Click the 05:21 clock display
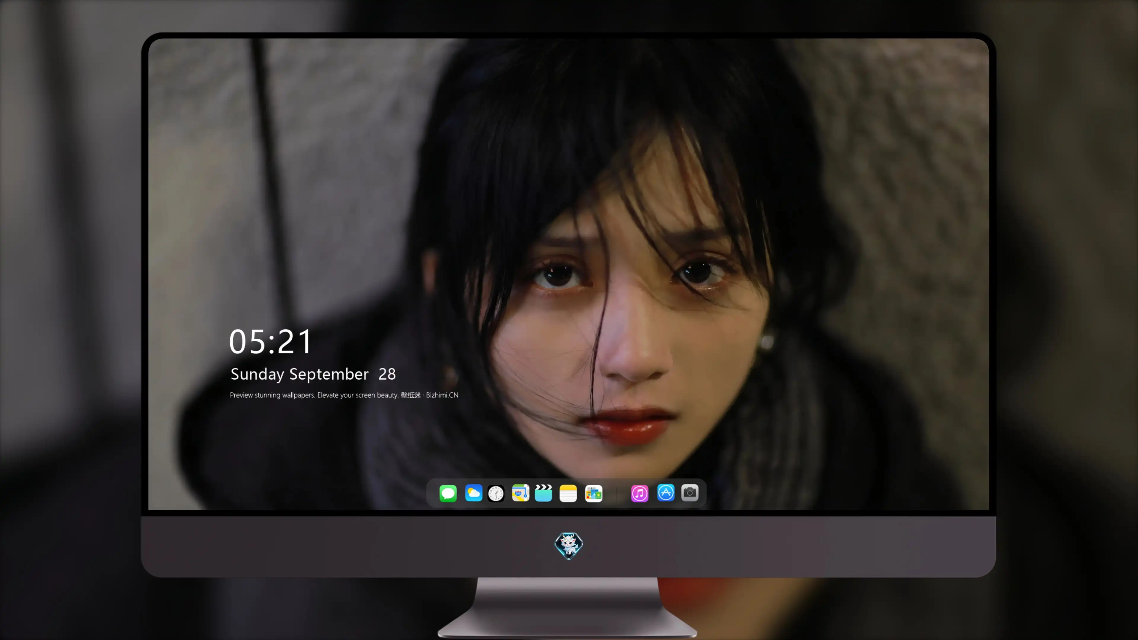Screen dimensions: 1138x640 click(x=270, y=341)
